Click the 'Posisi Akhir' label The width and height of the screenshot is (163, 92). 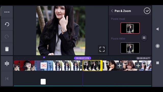tap(118, 39)
